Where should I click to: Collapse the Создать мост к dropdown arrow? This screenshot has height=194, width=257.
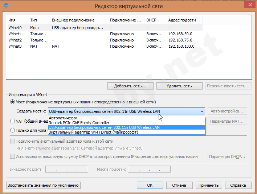tap(202, 111)
